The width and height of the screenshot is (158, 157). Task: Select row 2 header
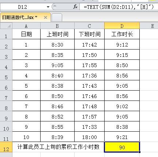(6, 44)
